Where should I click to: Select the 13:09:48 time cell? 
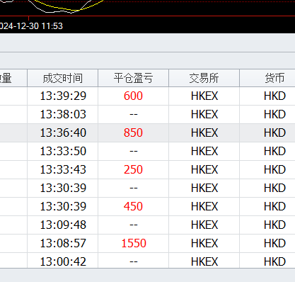pos(63,225)
